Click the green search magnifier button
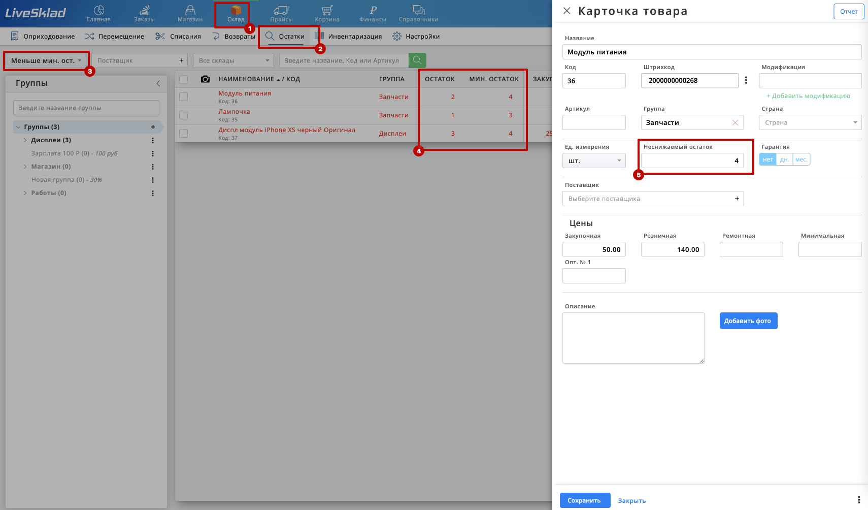The width and height of the screenshot is (868, 510). (x=417, y=60)
